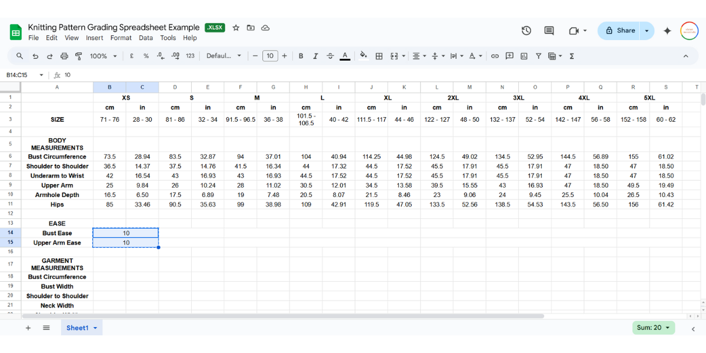Toggle italic formatting
The image size is (706, 353).
coord(315,56)
